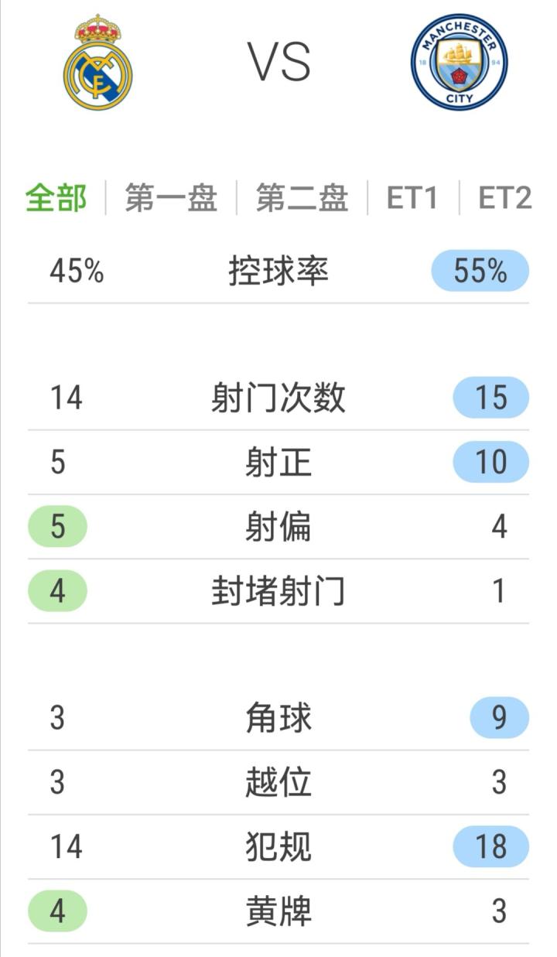Click the 55% possession badge
Image resolution: width=557 pixels, height=957 pixels.
click(480, 271)
